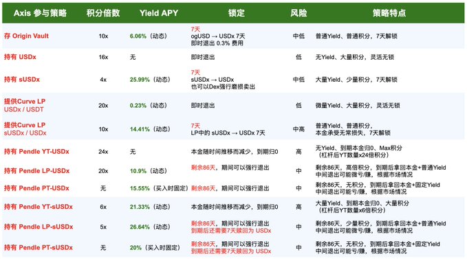
Task: Select the '提供Curve LP USDx / USDT' cell
Action: 25,105
